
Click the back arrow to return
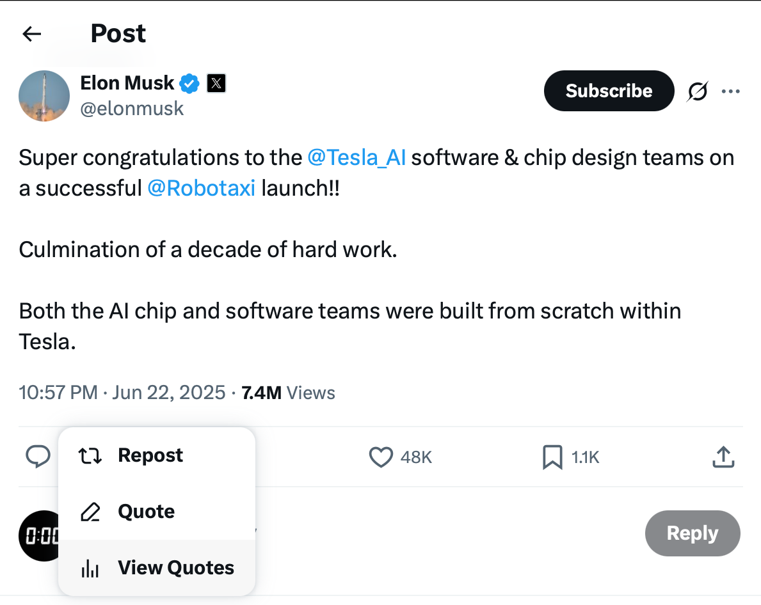click(x=31, y=33)
